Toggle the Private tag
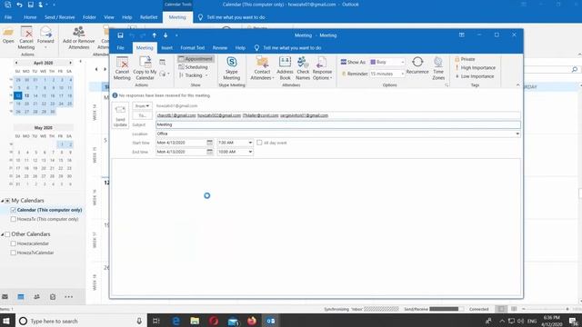 tap(465, 59)
